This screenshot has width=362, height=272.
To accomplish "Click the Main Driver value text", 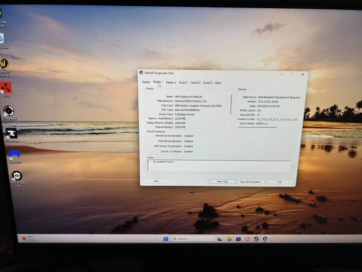I will pos(278,97).
